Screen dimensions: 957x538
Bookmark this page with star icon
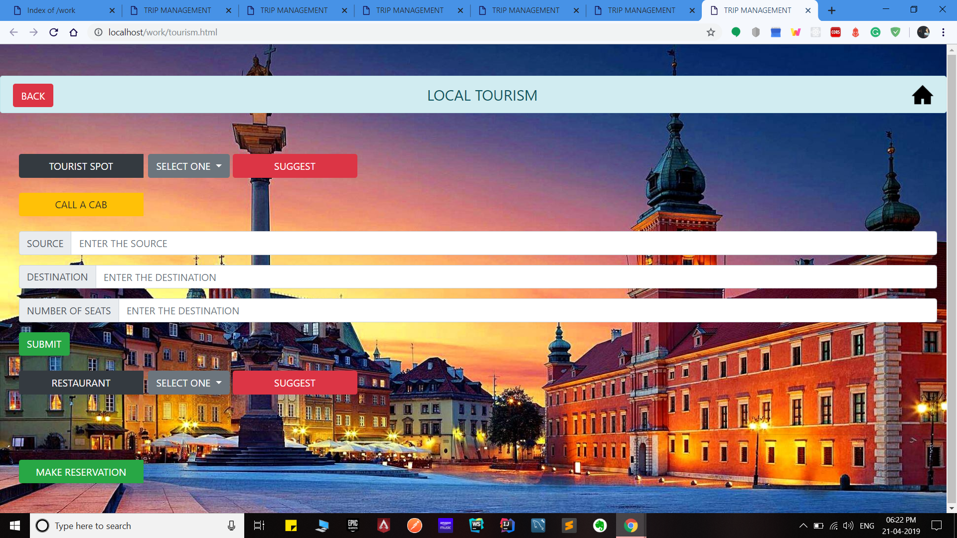pos(711,32)
